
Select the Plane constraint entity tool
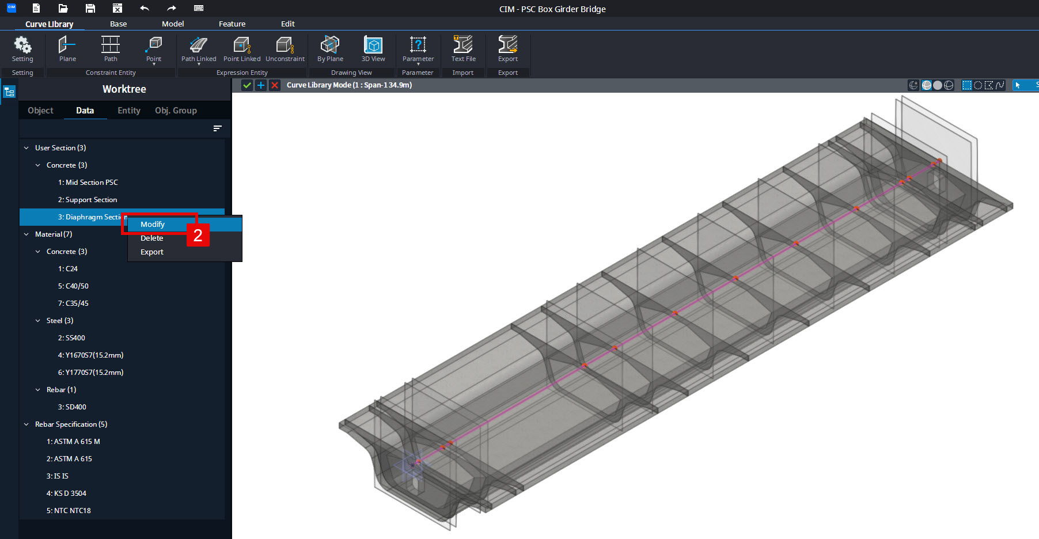click(x=67, y=49)
